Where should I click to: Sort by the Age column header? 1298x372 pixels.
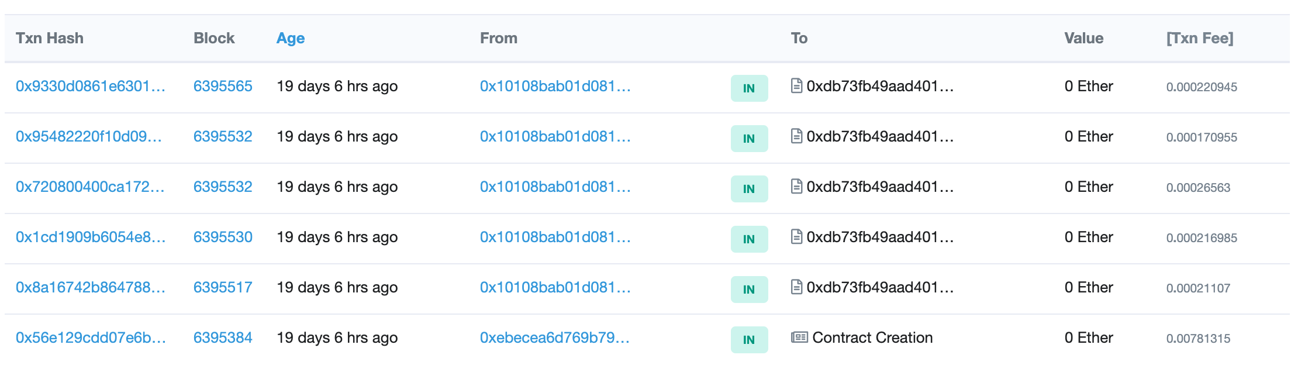pos(291,39)
